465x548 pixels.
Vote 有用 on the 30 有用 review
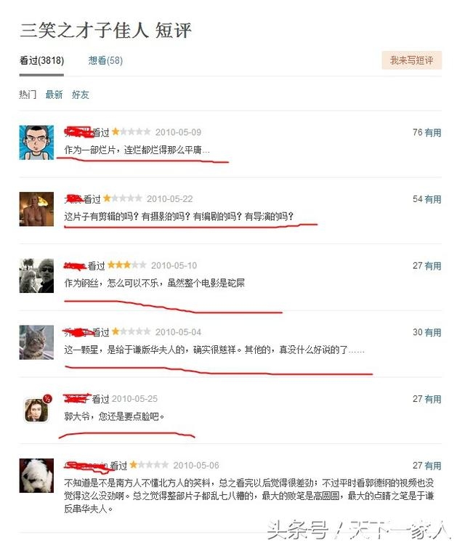coord(433,332)
